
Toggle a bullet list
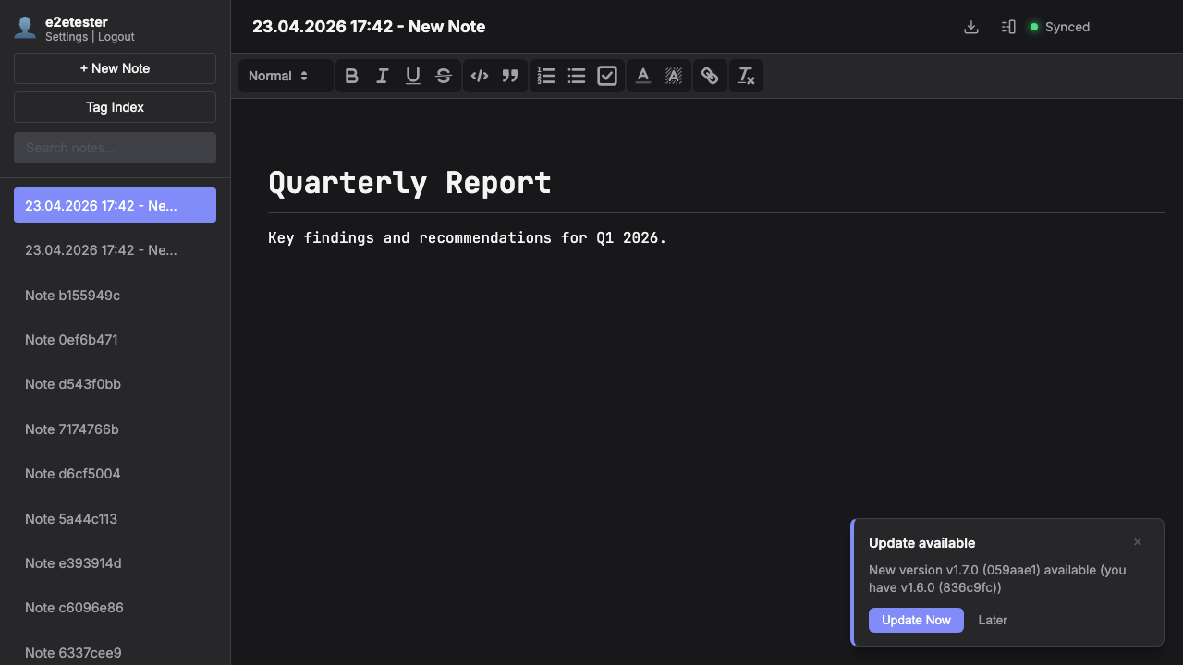click(576, 76)
